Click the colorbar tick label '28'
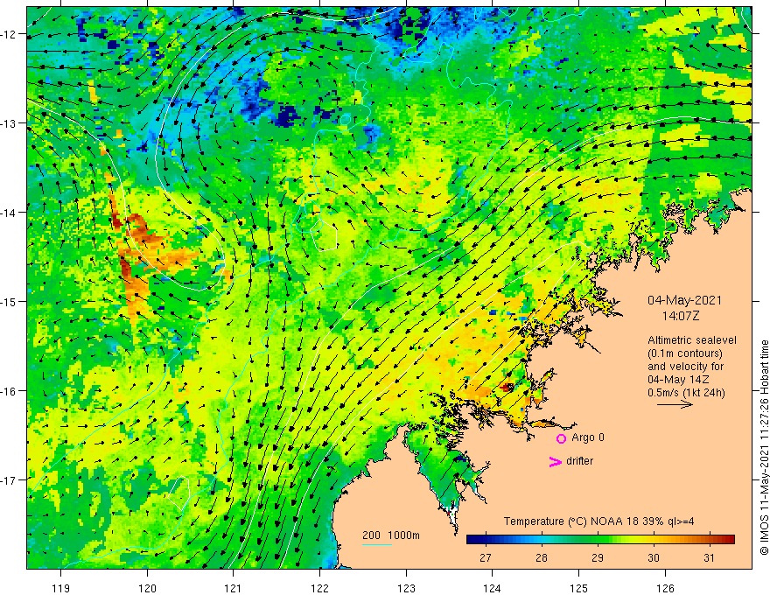This screenshot has height=595, width=770. coord(541,558)
